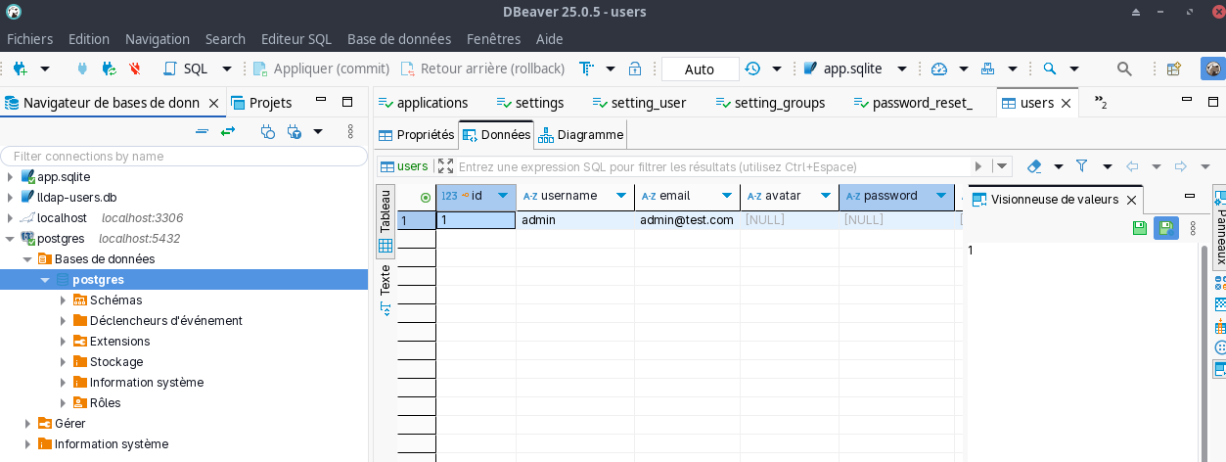Click the red disconnect plug icon
The image size is (1226, 462).
pyautogui.click(x=135, y=69)
